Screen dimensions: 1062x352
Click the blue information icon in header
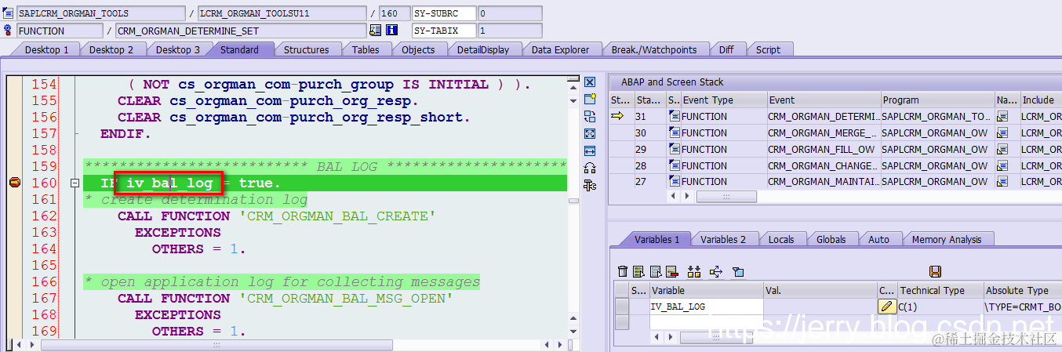pos(391,31)
